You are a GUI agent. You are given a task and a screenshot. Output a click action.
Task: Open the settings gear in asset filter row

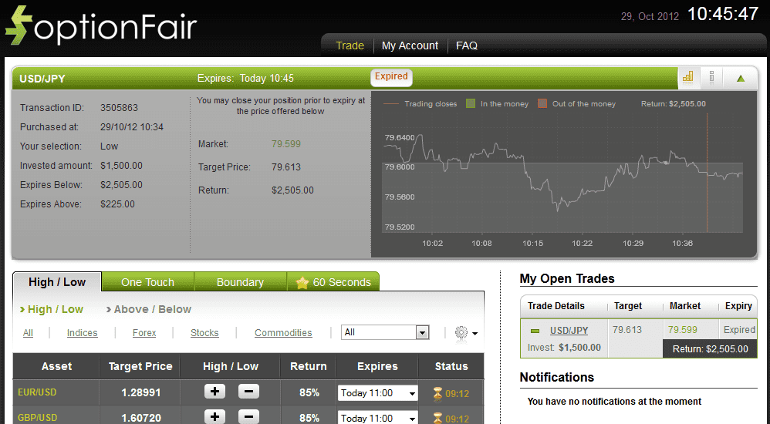[461, 333]
